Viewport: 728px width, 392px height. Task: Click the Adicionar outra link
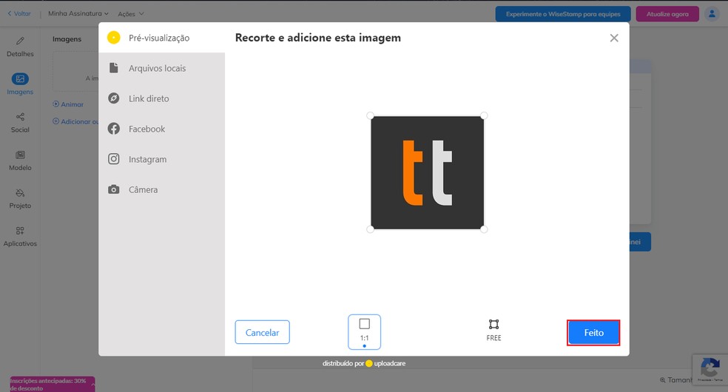75,121
